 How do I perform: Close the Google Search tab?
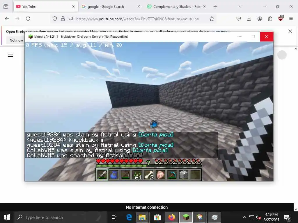(139, 6)
